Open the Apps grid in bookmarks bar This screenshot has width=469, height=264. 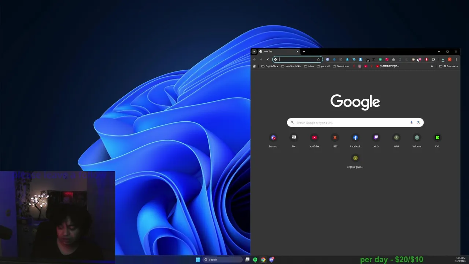[x=254, y=66]
